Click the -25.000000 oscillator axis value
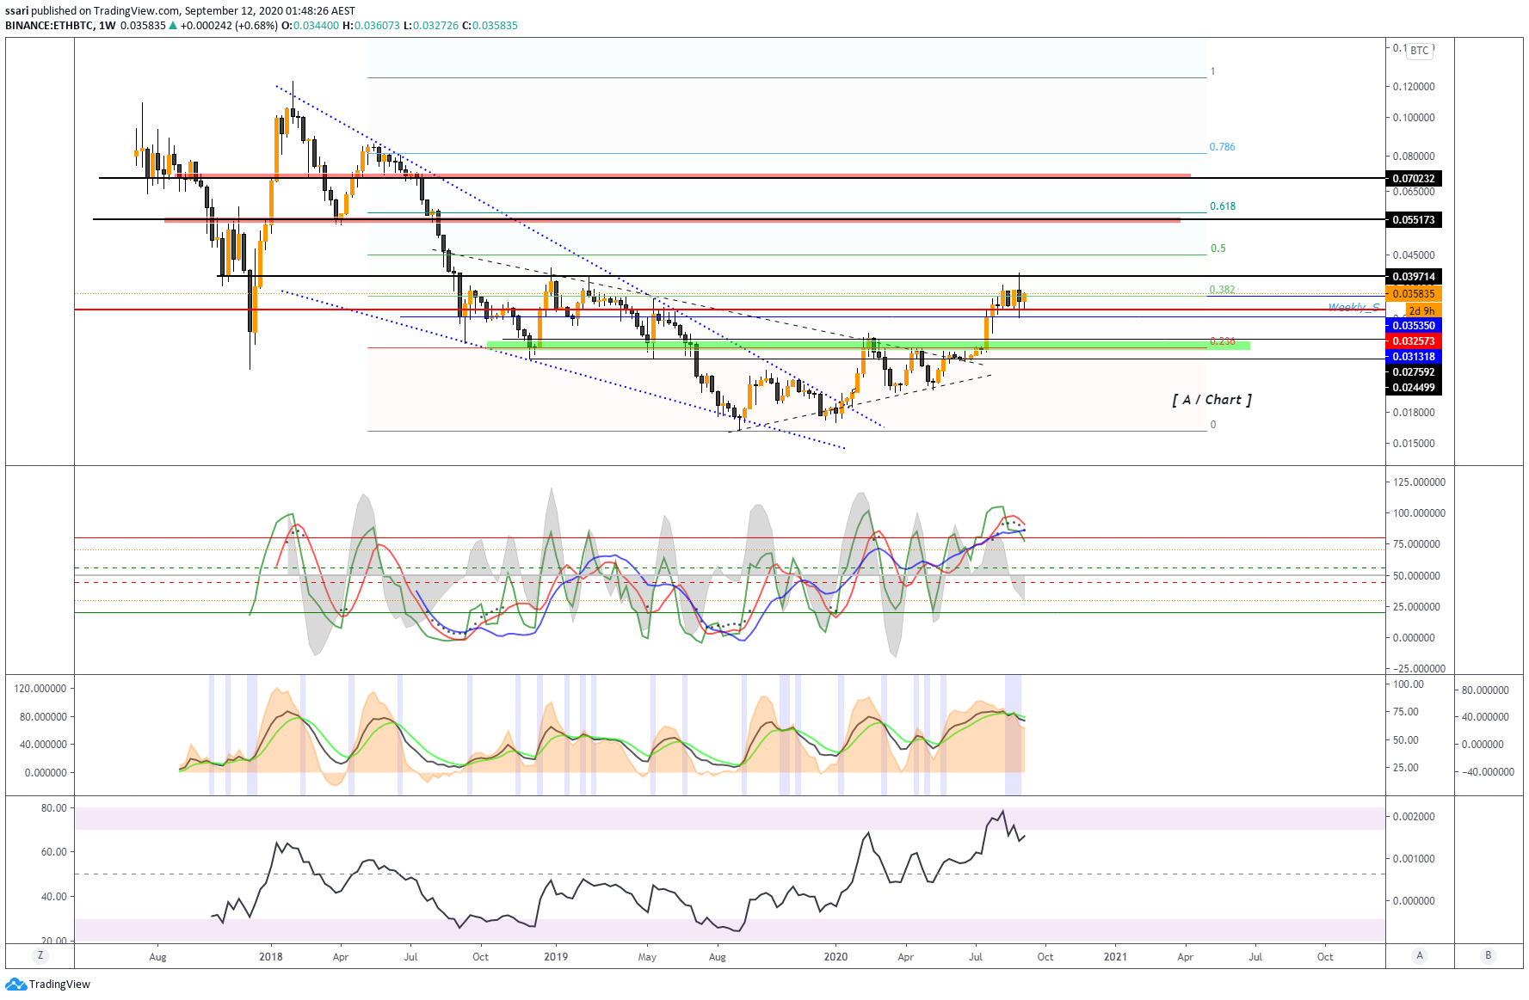 [1418, 669]
